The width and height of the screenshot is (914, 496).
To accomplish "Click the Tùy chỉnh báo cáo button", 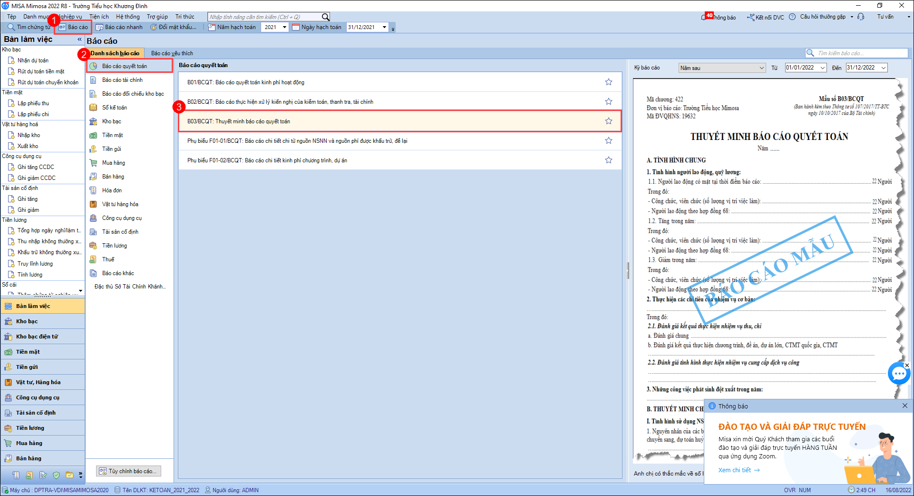I will 128,471.
